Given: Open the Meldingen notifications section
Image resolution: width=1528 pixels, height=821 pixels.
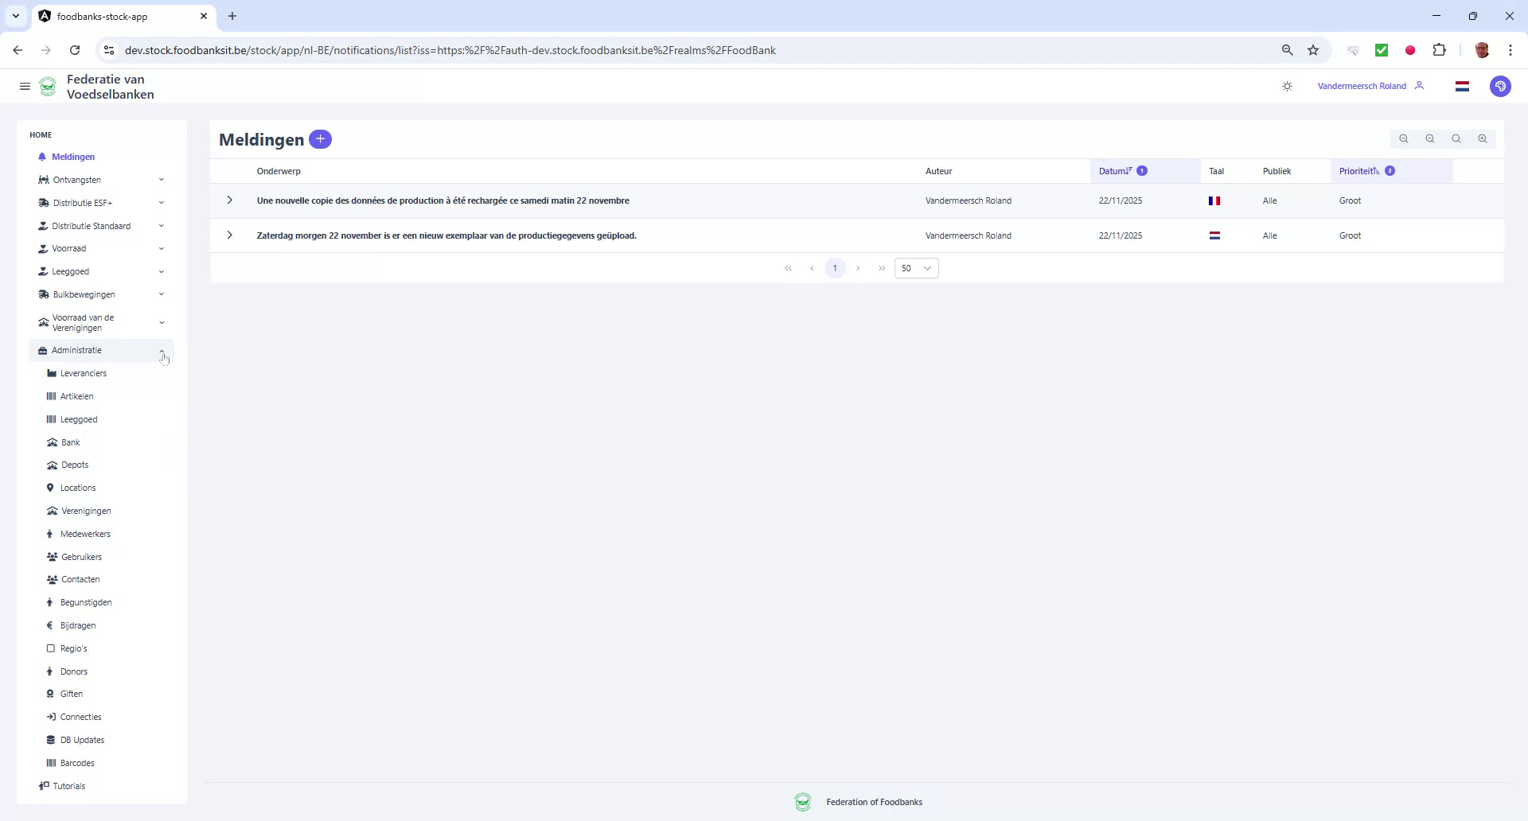Looking at the screenshot, I should click(x=74, y=157).
